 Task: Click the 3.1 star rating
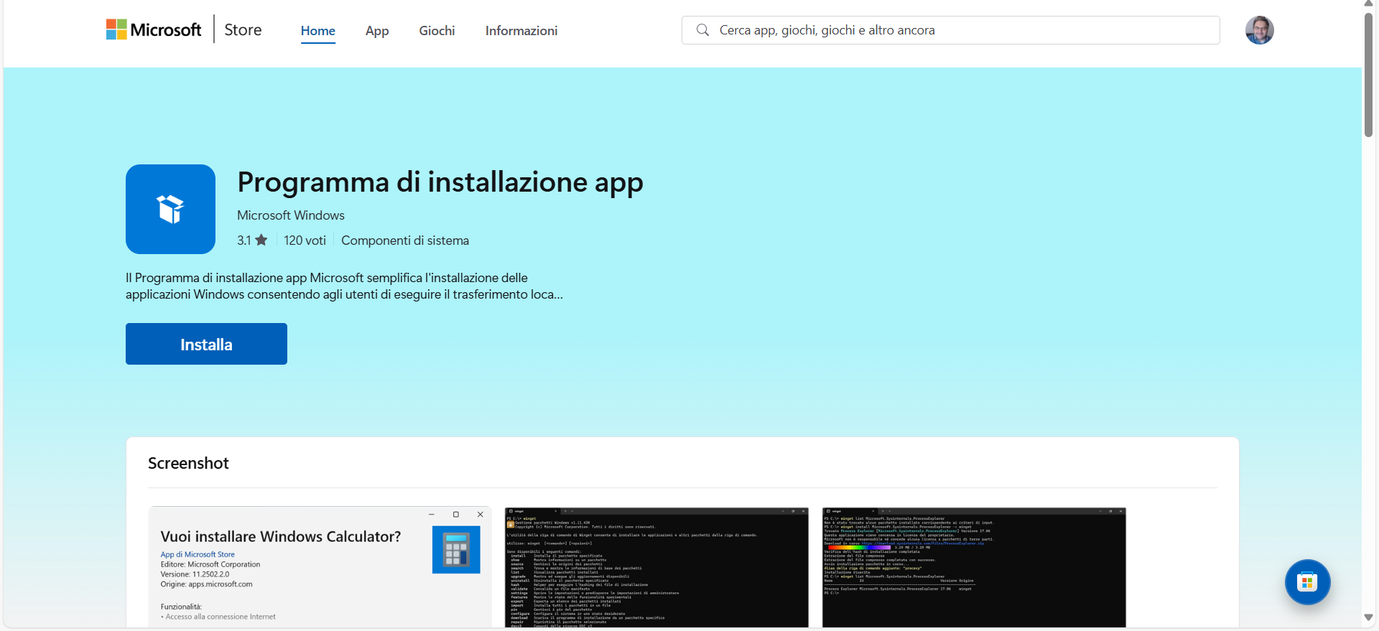tap(252, 240)
